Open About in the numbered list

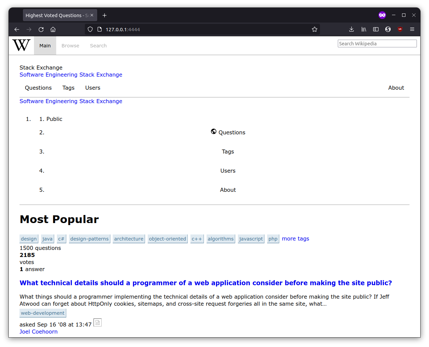pos(228,190)
